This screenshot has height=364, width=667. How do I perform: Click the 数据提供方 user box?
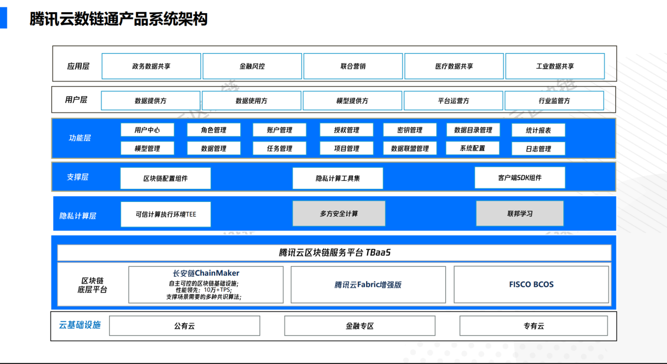click(151, 100)
